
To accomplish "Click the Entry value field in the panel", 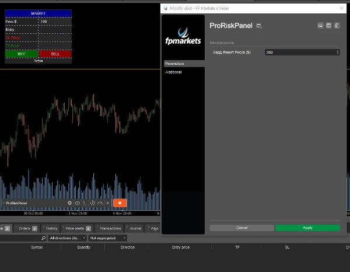I will tap(55, 30).
